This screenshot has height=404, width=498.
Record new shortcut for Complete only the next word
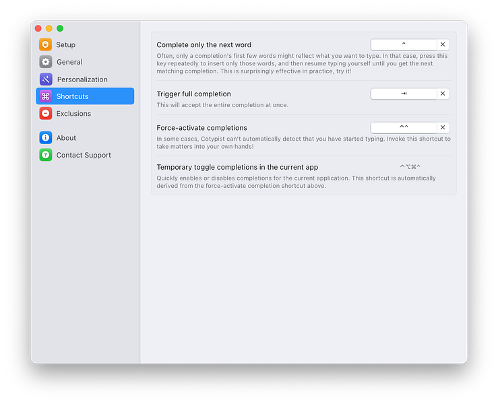click(404, 44)
